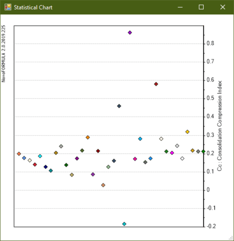Select the violet data point above 0.8
234x241 pixels.
click(x=130, y=32)
